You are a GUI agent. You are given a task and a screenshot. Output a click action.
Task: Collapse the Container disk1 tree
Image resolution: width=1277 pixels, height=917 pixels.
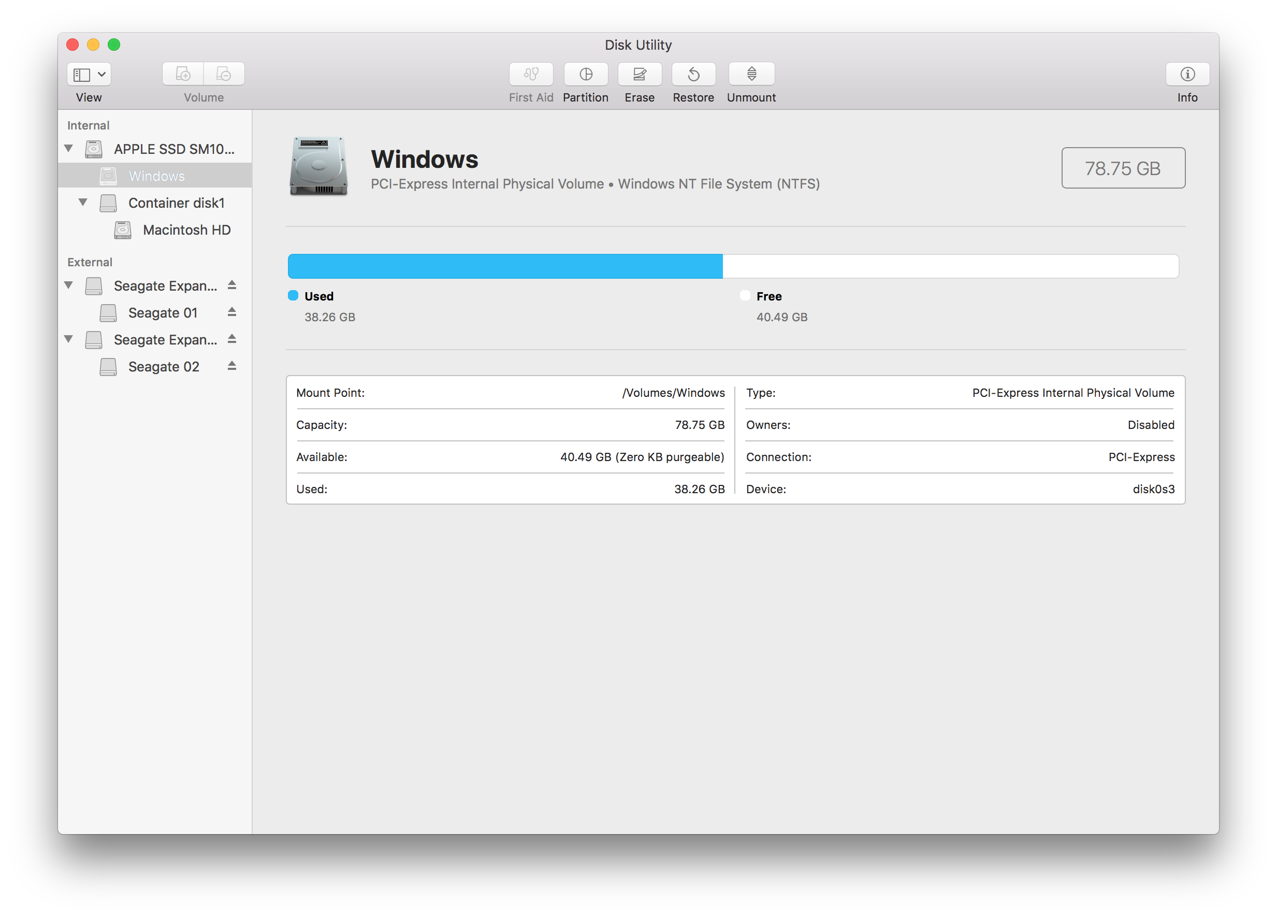[83, 202]
